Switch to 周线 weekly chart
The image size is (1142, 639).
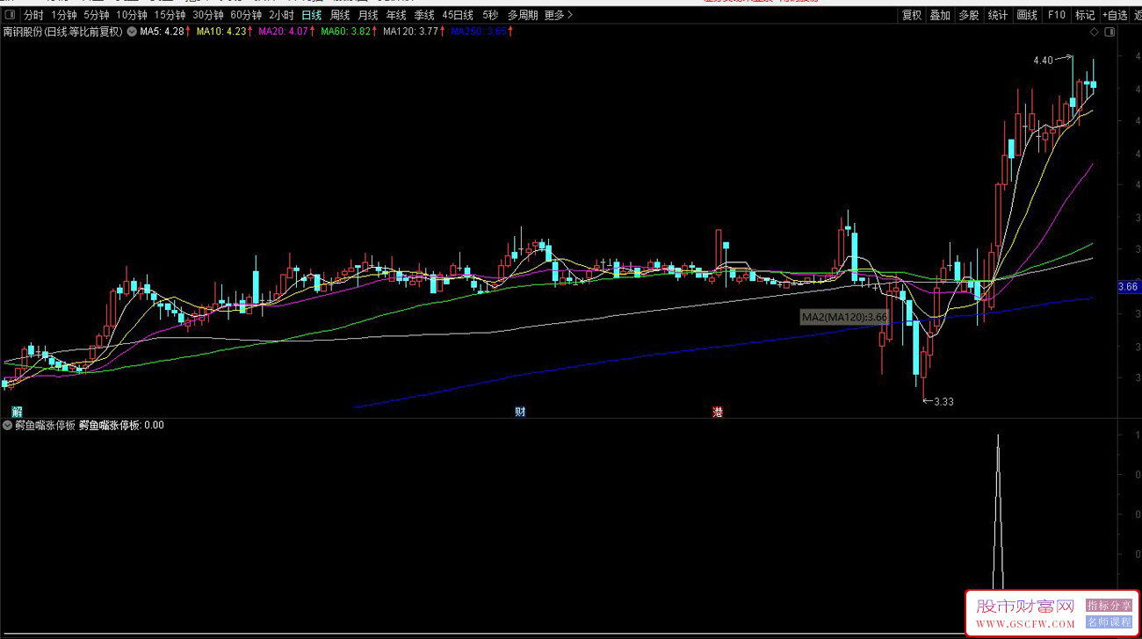(x=340, y=15)
